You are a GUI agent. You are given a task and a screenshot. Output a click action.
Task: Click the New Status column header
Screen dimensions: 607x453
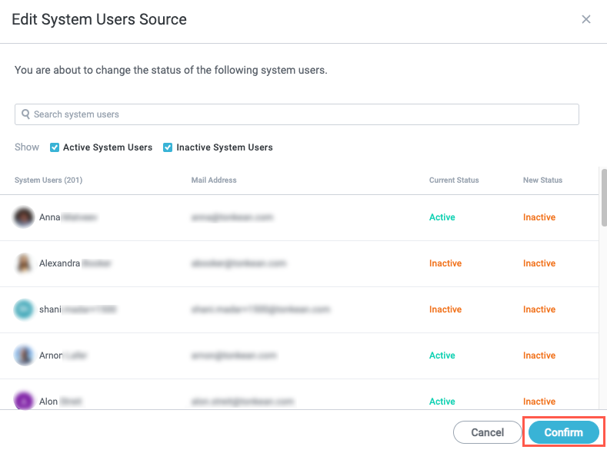tap(542, 180)
